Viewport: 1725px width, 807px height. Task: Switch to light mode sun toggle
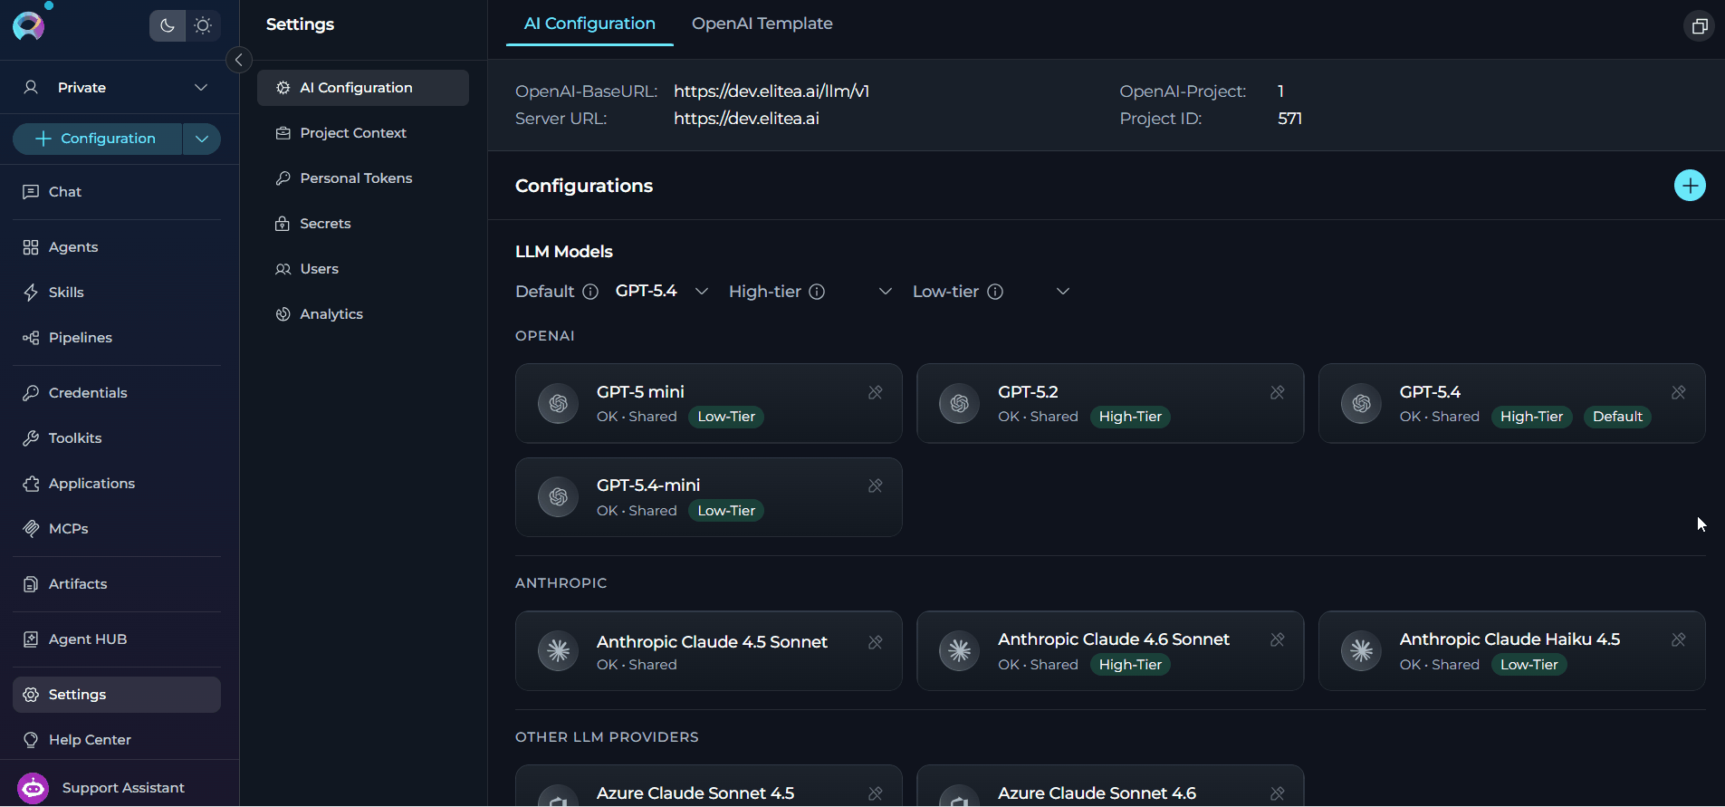click(x=203, y=25)
